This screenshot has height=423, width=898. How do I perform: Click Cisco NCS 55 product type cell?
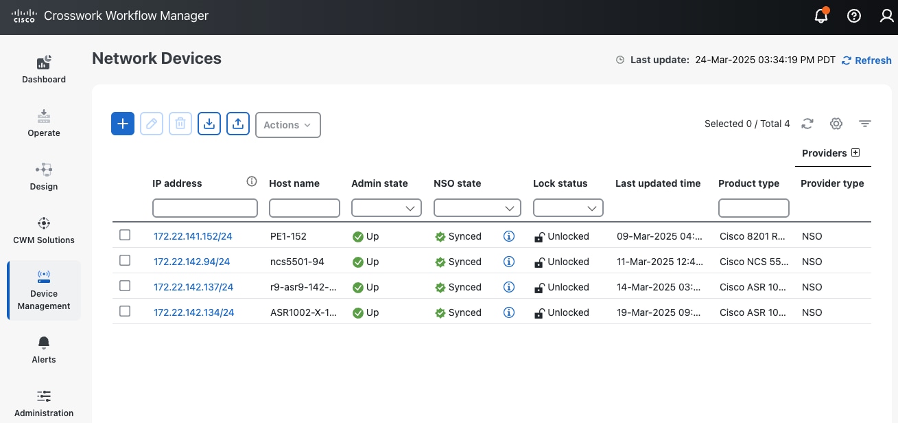tap(753, 262)
